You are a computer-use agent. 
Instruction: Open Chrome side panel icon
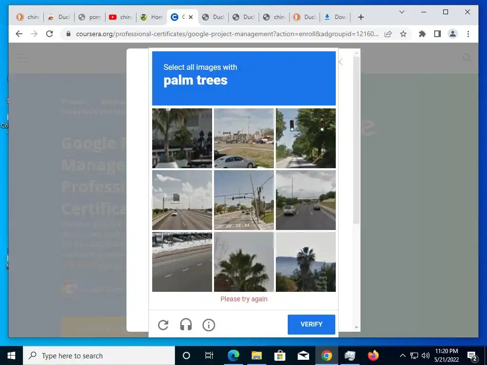[x=438, y=34]
